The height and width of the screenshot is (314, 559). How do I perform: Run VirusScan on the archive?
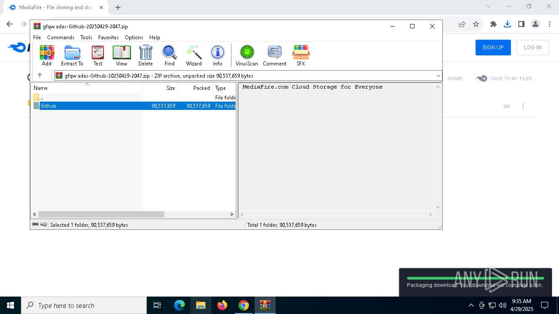tap(247, 55)
